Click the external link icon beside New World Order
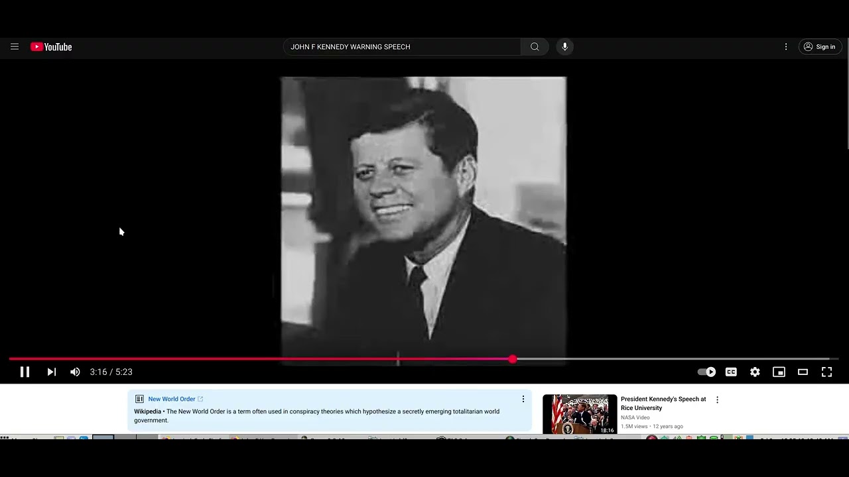The width and height of the screenshot is (849, 477). [200, 399]
